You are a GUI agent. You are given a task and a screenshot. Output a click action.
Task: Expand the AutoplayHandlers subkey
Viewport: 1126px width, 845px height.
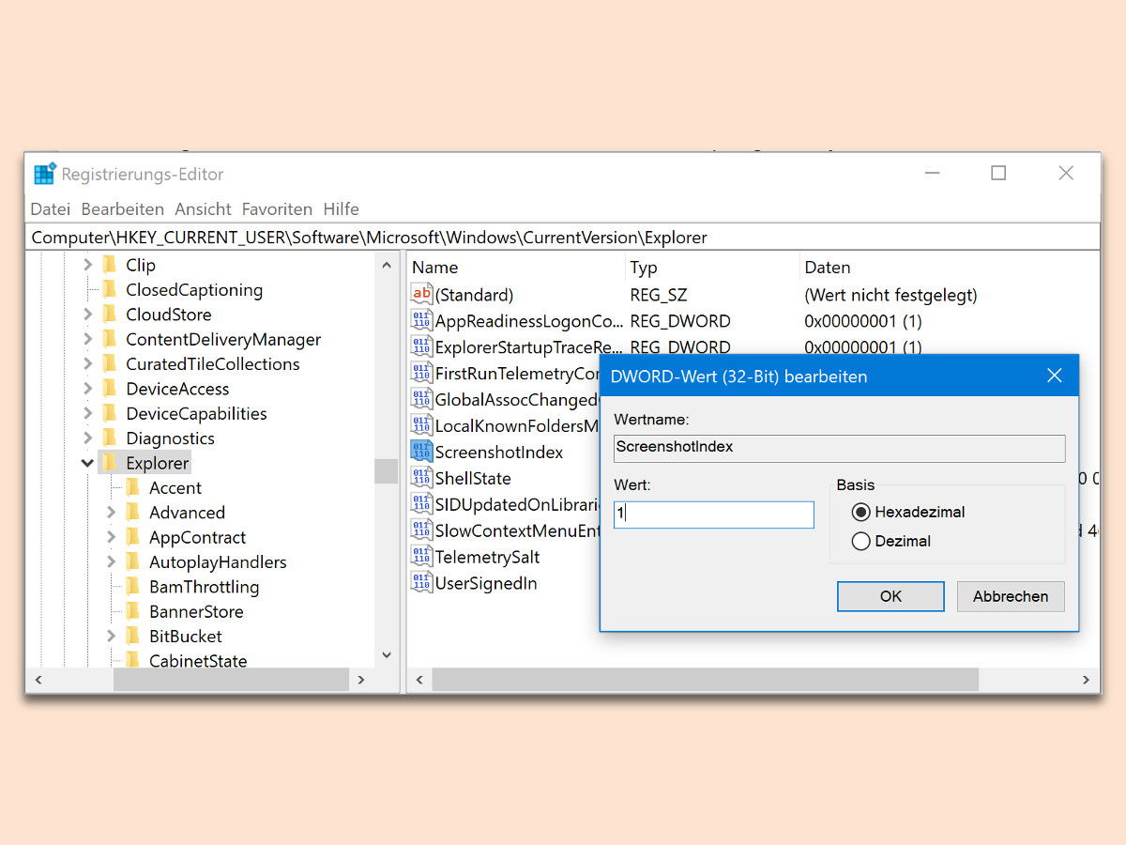(x=111, y=561)
